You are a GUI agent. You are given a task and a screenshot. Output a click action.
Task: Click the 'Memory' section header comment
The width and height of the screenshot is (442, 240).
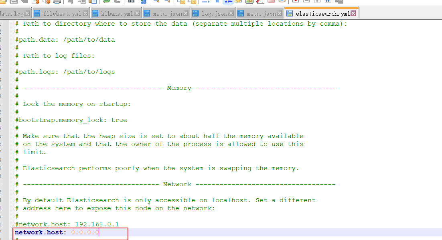point(175,88)
